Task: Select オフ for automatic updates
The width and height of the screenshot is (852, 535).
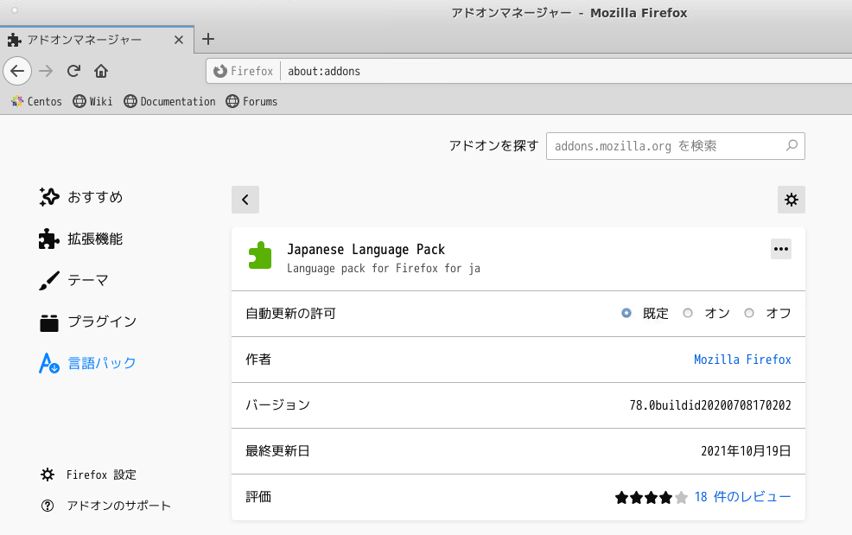Action: pos(749,313)
